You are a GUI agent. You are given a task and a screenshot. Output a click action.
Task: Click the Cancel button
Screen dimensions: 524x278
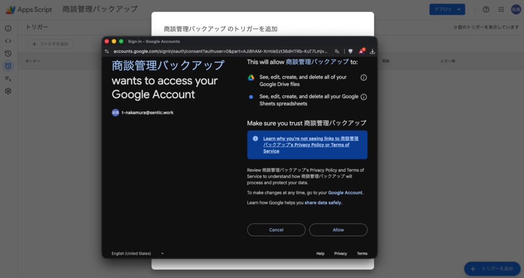pyautogui.click(x=276, y=230)
